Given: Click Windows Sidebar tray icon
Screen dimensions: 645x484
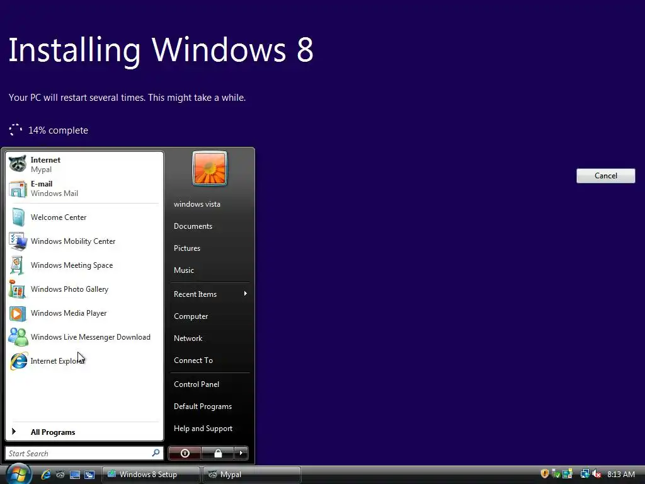Looking at the screenshot, I should point(568,474).
